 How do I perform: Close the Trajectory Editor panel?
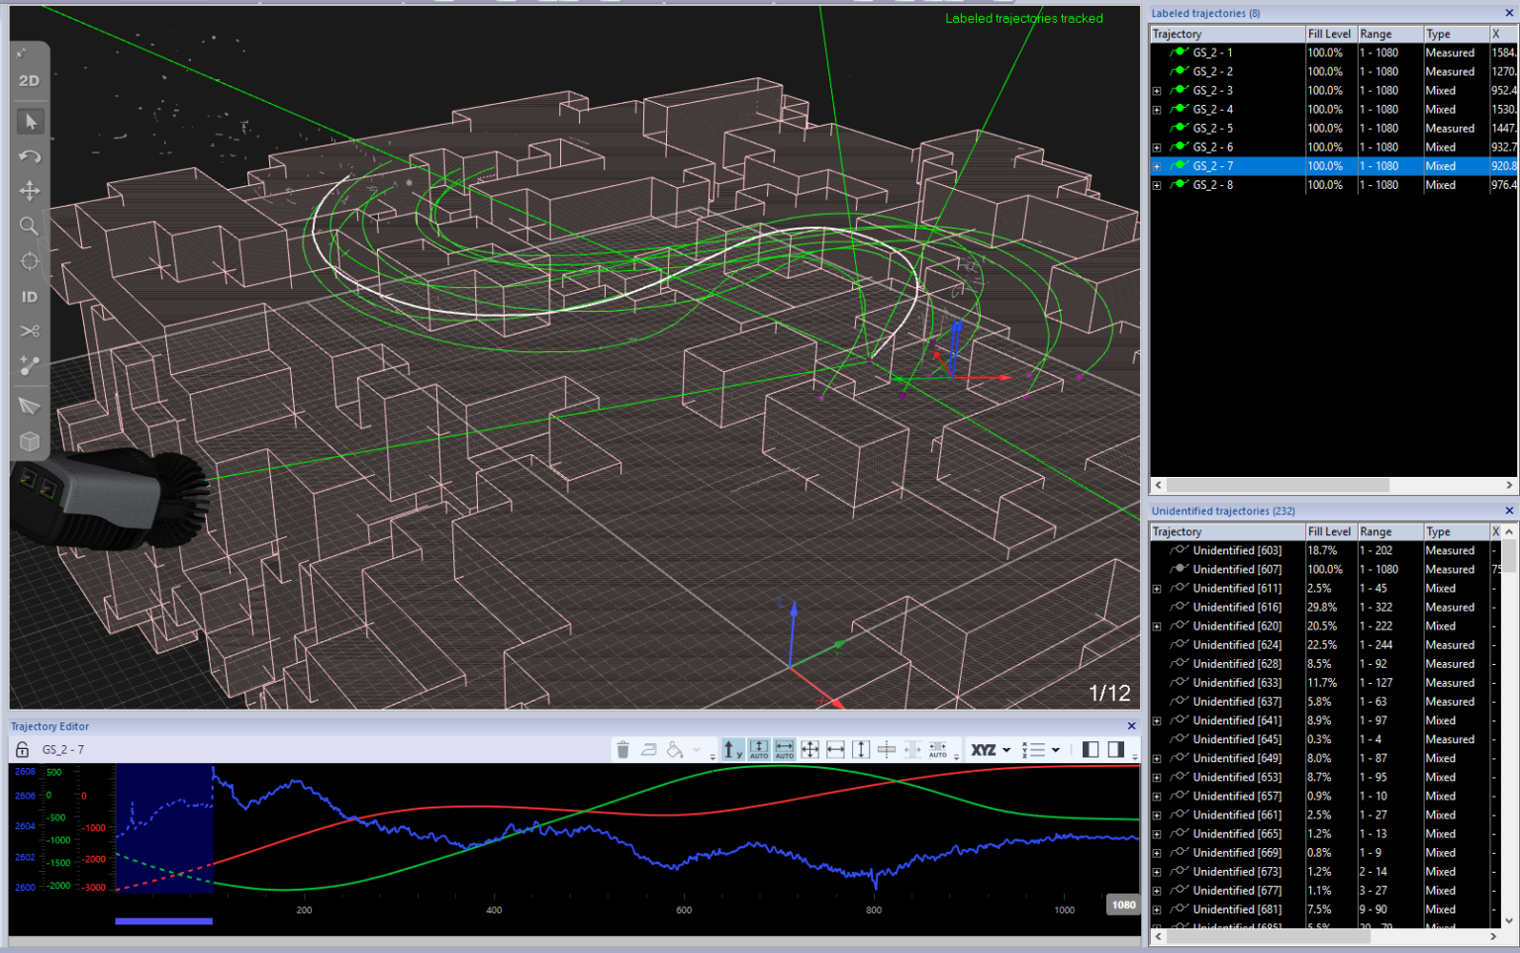pos(1131,726)
